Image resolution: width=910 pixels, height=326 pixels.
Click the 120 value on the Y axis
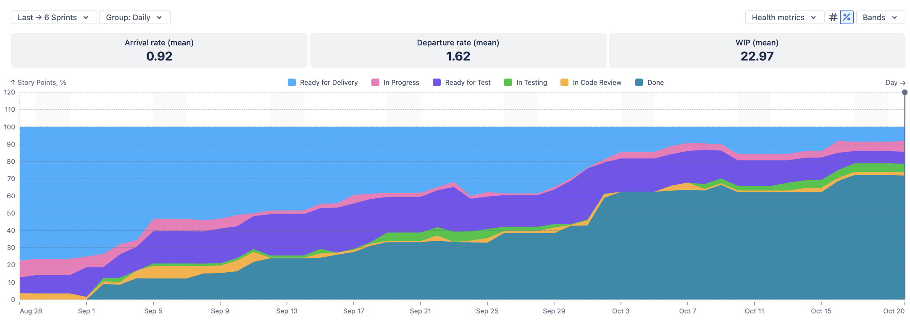(x=9, y=92)
